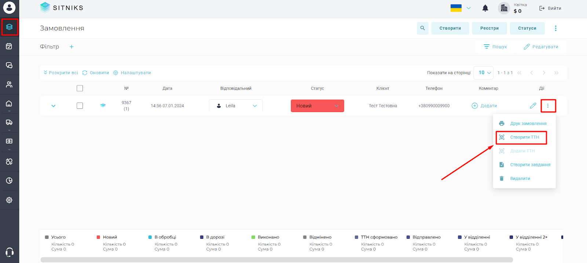Image resolution: width=587 pixels, height=263 pixels.
Task: Click the order source icon in row 9367
Action: (x=103, y=105)
